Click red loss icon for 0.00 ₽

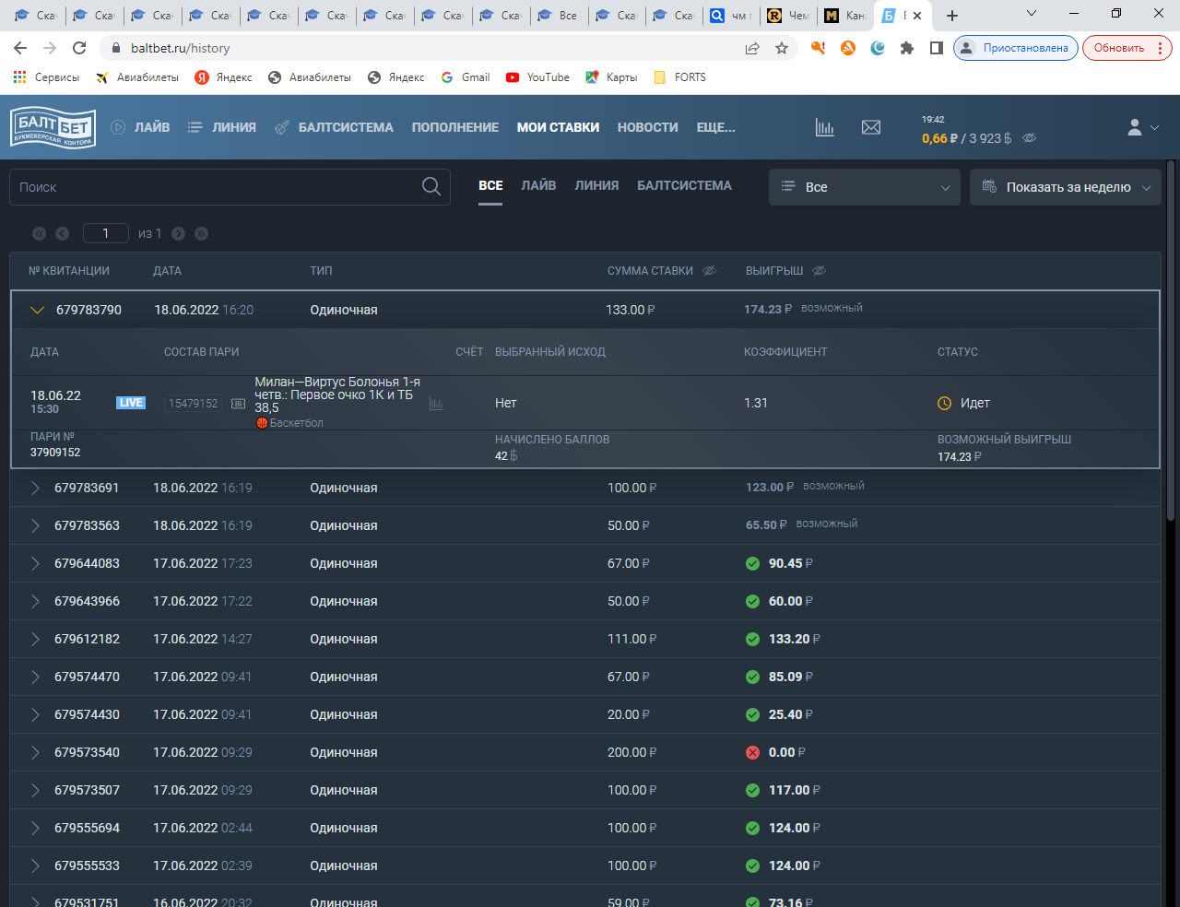click(752, 752)
